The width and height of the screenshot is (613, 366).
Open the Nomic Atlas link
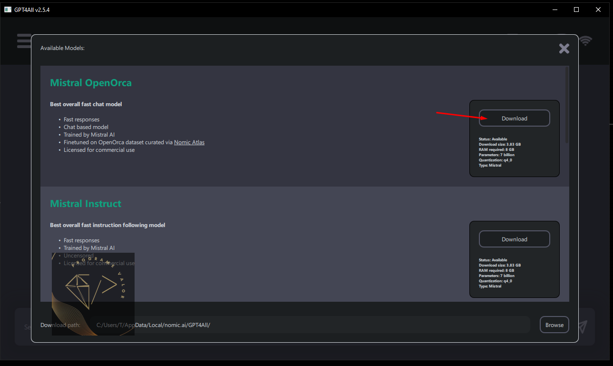coord(189,142)
